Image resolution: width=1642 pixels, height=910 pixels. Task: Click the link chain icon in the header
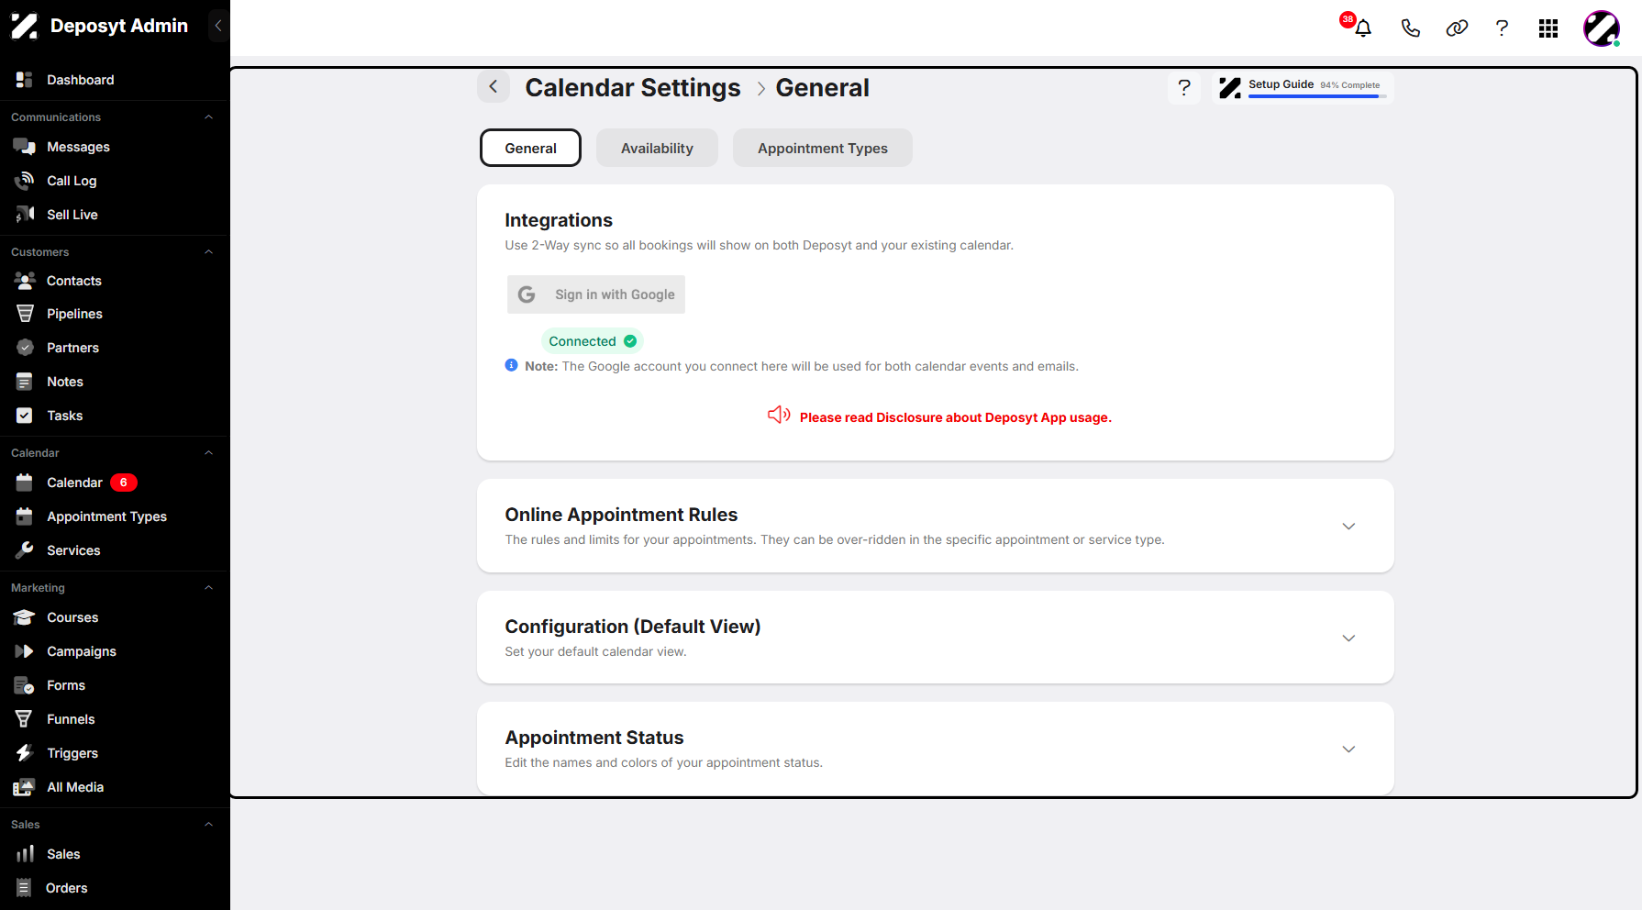click(1457, 28)
